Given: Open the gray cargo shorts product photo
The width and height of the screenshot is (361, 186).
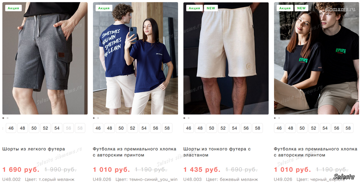Looking at the screenshot, I should (45, 58).
